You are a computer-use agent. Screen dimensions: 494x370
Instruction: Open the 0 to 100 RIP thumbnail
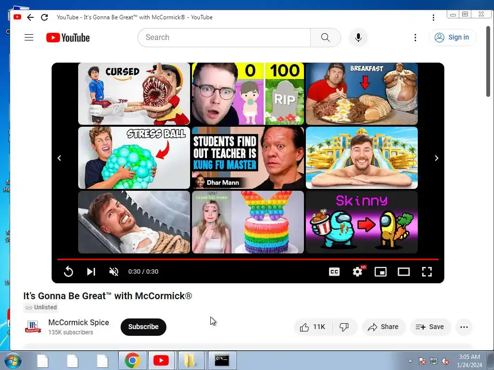248,94
